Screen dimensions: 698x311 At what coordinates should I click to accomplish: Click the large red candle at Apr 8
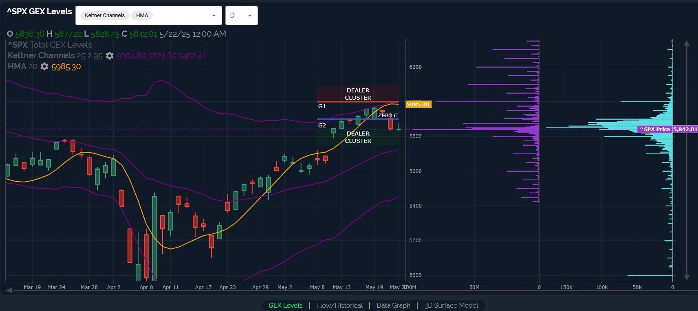(x=146, y=256)
